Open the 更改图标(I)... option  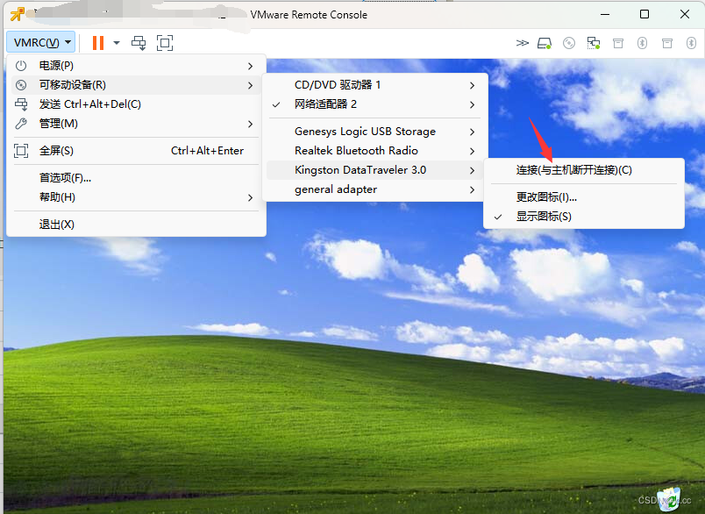[584, 197]
